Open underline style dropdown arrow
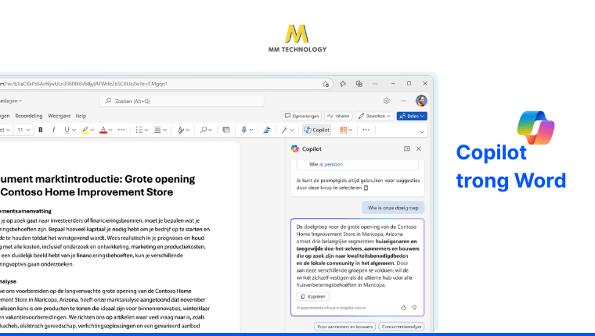 tap(74, 130)
